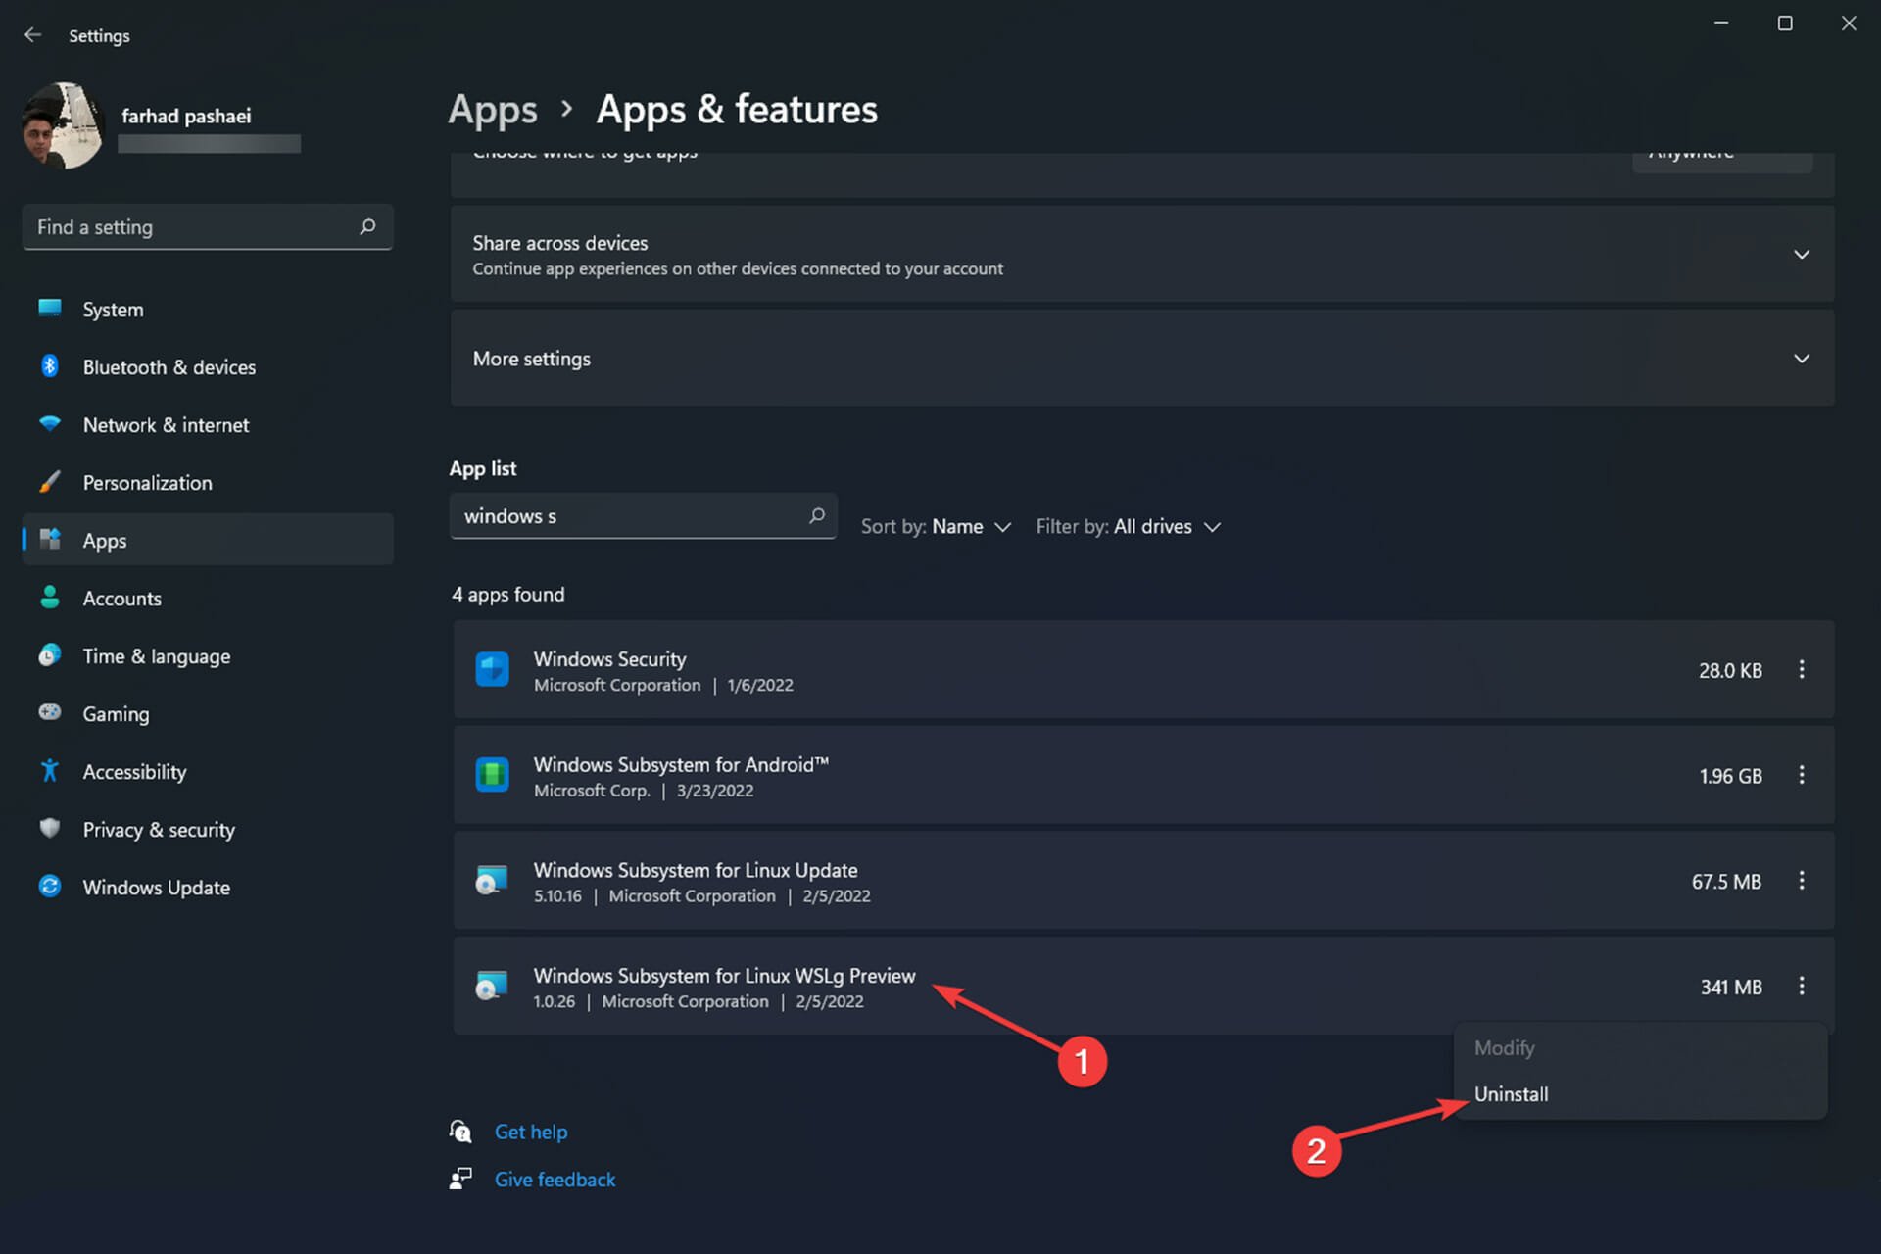
Task: Select Windows Subsystem for Linux WSLg Preview text
Action: coord(724,977)
